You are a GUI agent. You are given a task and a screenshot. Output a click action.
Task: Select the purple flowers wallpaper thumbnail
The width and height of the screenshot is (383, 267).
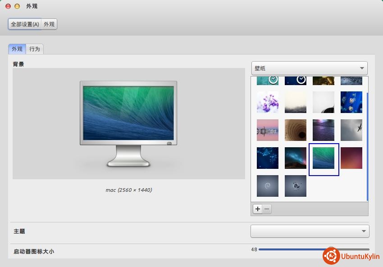click(268, 102)
